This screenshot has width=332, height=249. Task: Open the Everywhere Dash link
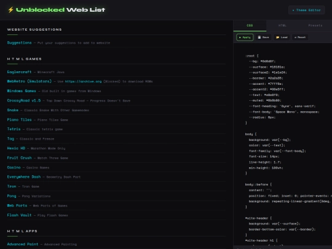(24, 177)
